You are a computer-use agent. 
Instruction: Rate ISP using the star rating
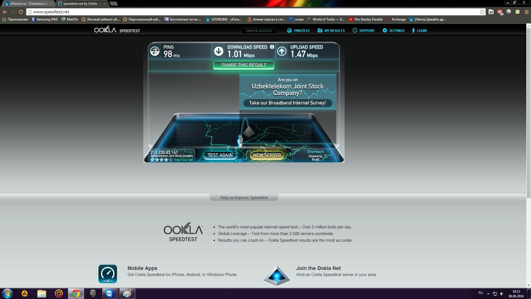tap(162, 160)
